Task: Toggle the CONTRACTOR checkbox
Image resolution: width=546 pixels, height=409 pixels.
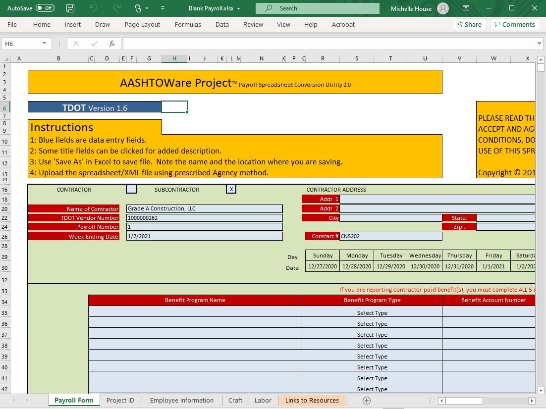Action: pyautogui.click(x=131, y=189)
